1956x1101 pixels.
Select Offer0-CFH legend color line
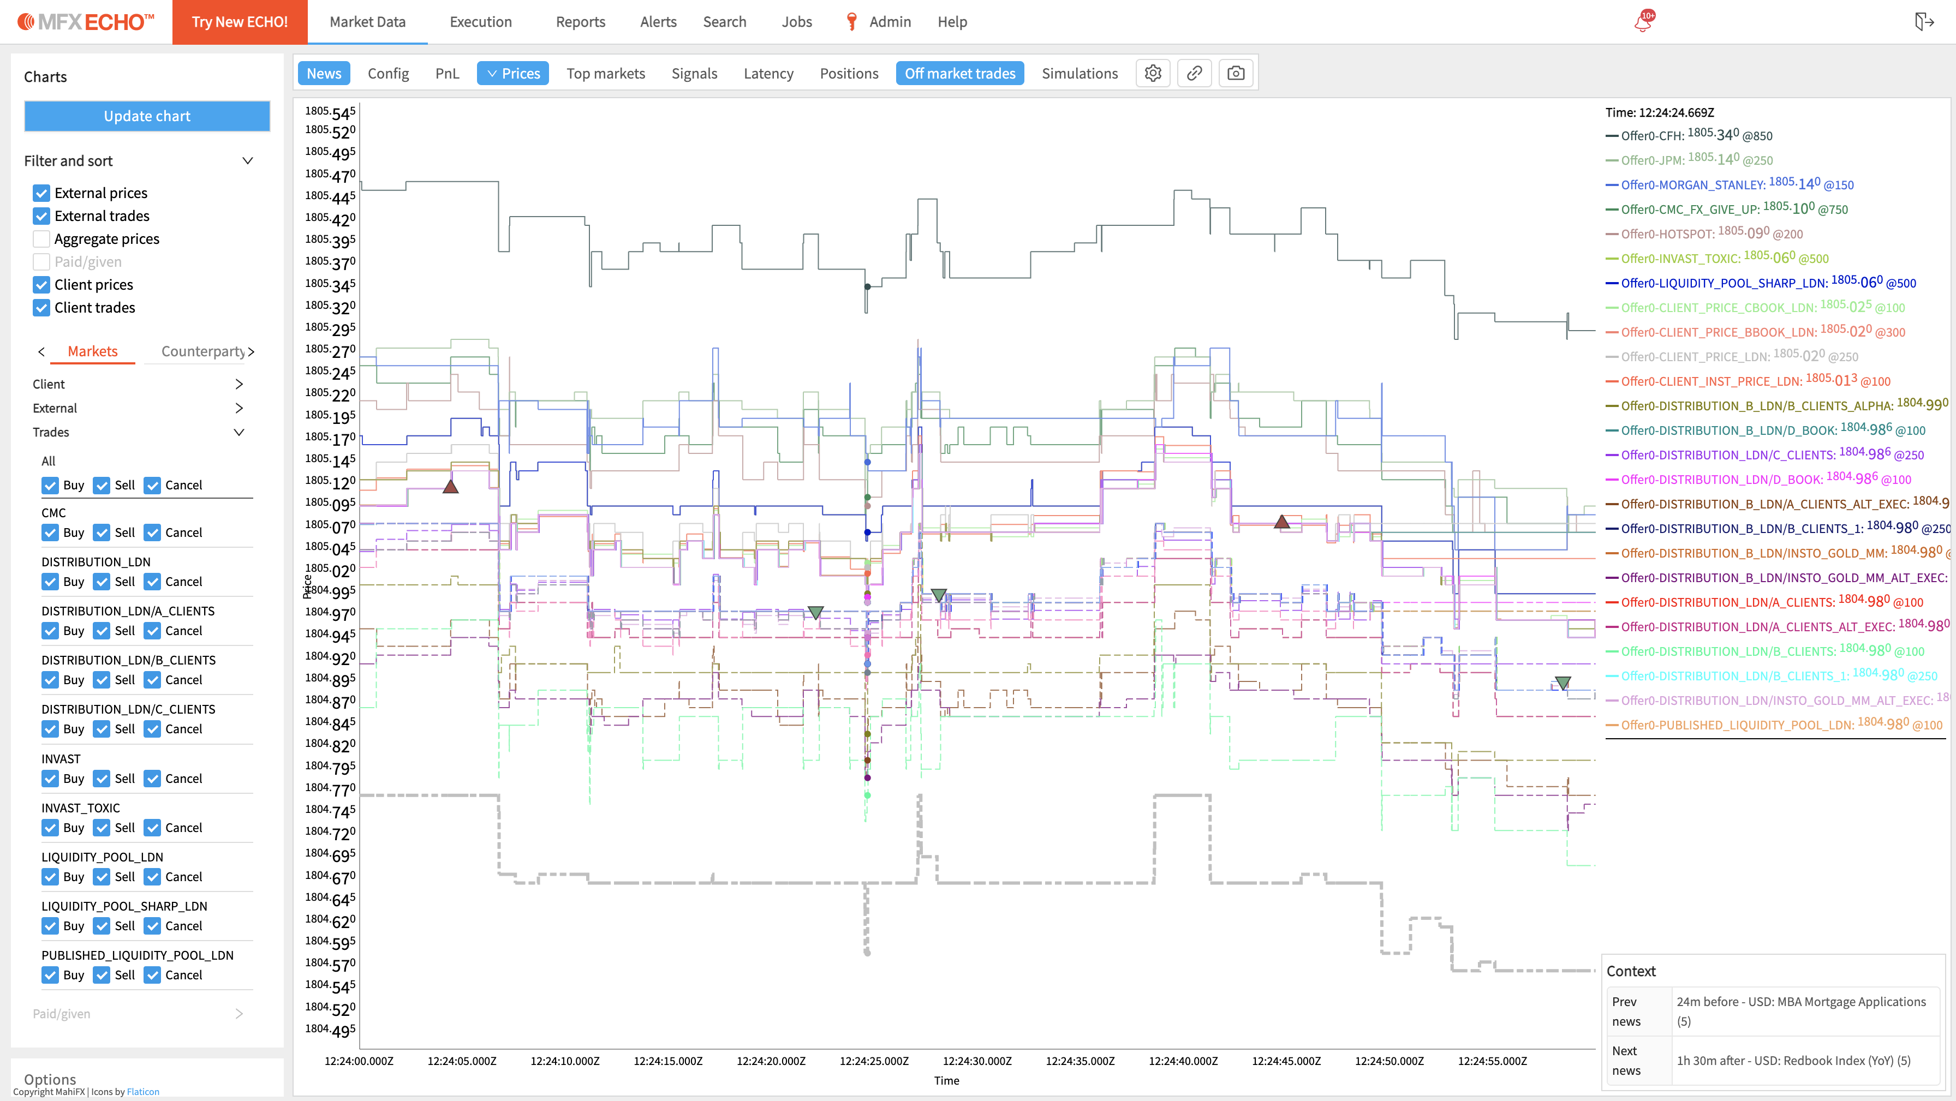pos(1612,136)
